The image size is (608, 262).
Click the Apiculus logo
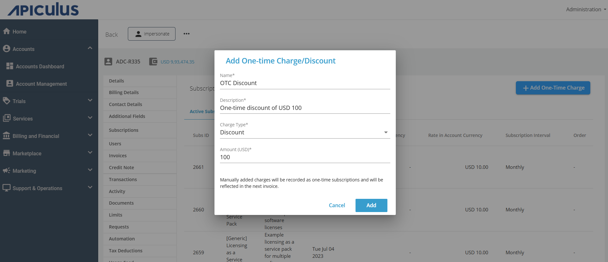(x=43, y=9)
